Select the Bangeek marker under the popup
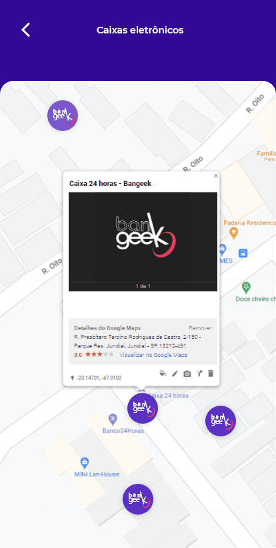 click(x=143, y=408)
